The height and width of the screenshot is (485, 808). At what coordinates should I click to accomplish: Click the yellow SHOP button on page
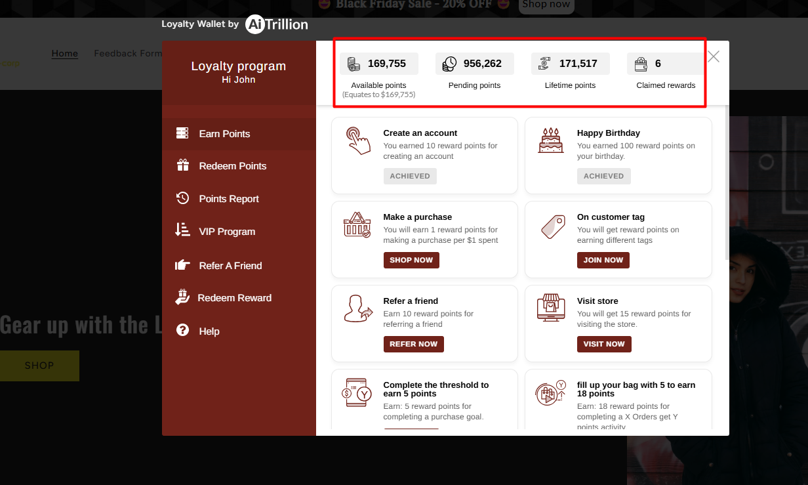[39, 366]
